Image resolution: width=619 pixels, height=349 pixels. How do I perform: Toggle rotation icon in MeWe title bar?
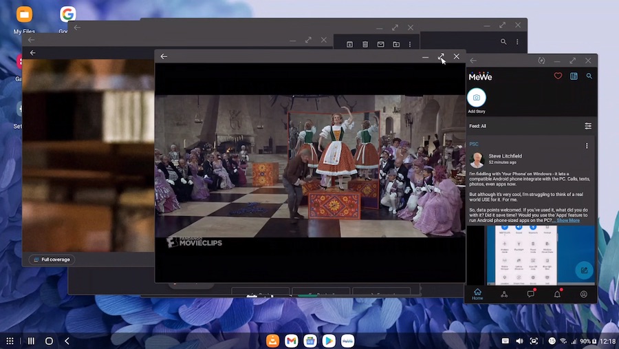[x=541, y=61]
